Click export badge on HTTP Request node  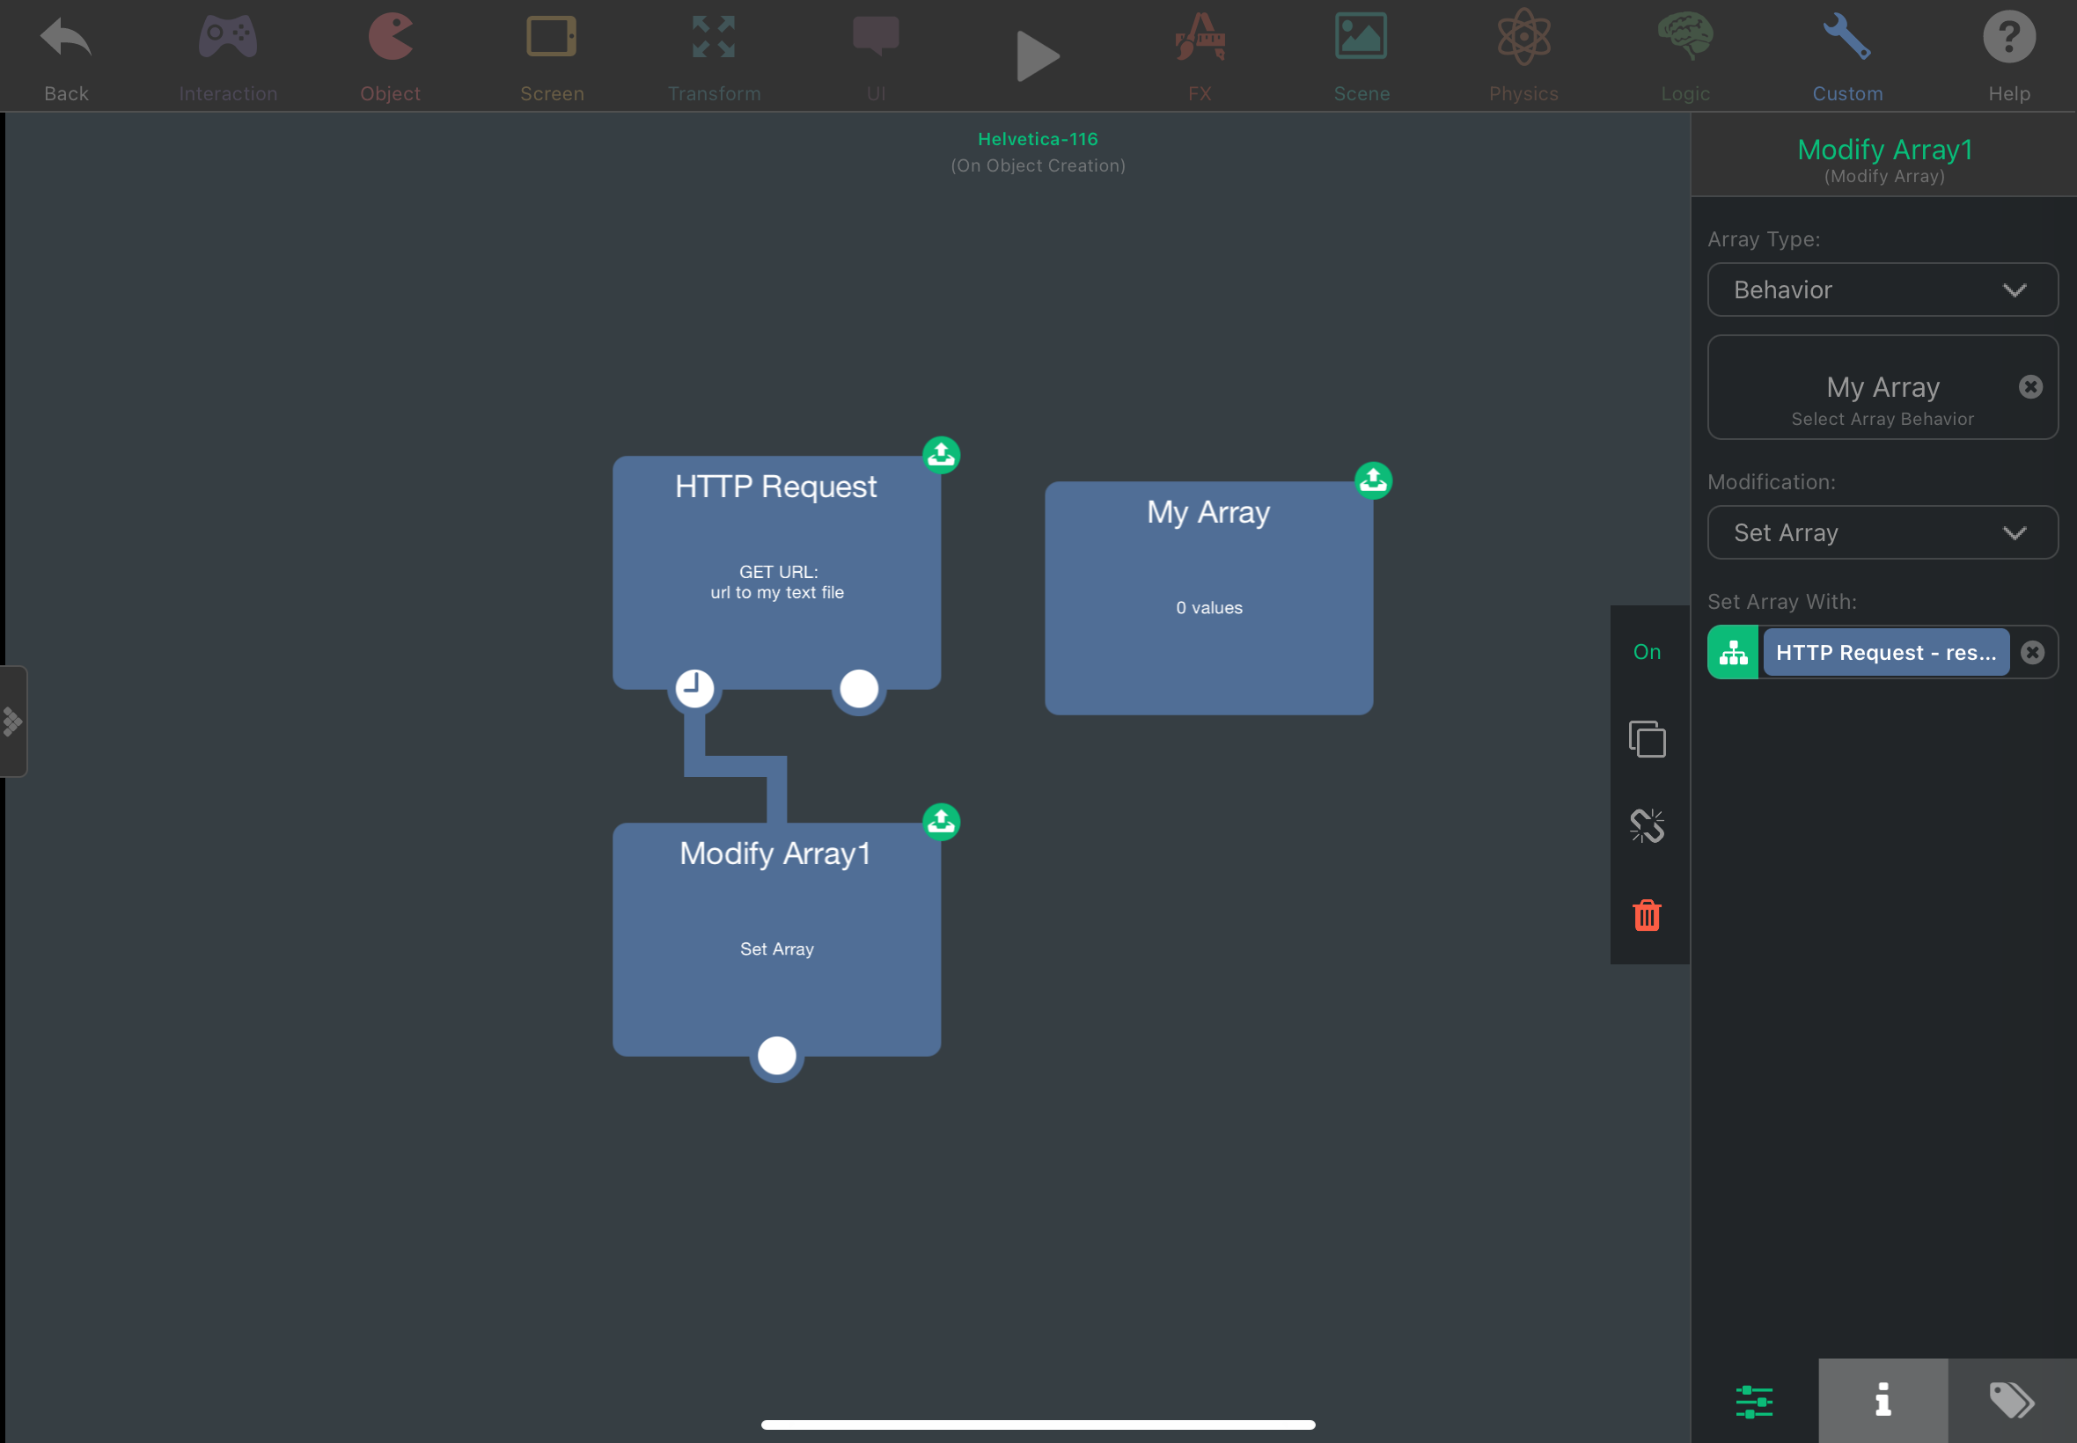(942, 455)
